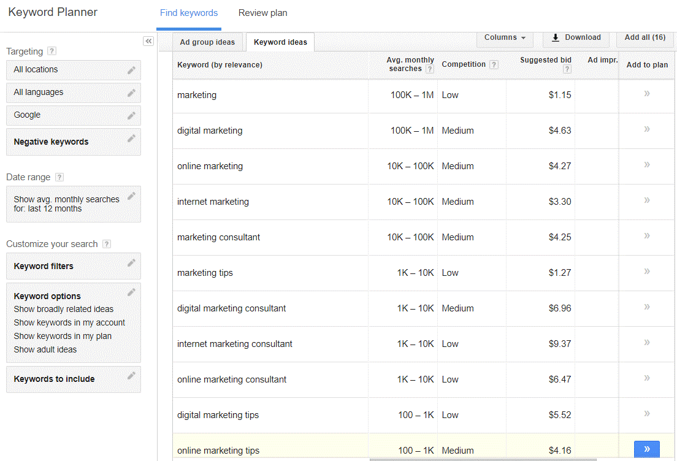
Task: Select the 'marketing consultant' keyword text
Action: click(x=218, y=237)
